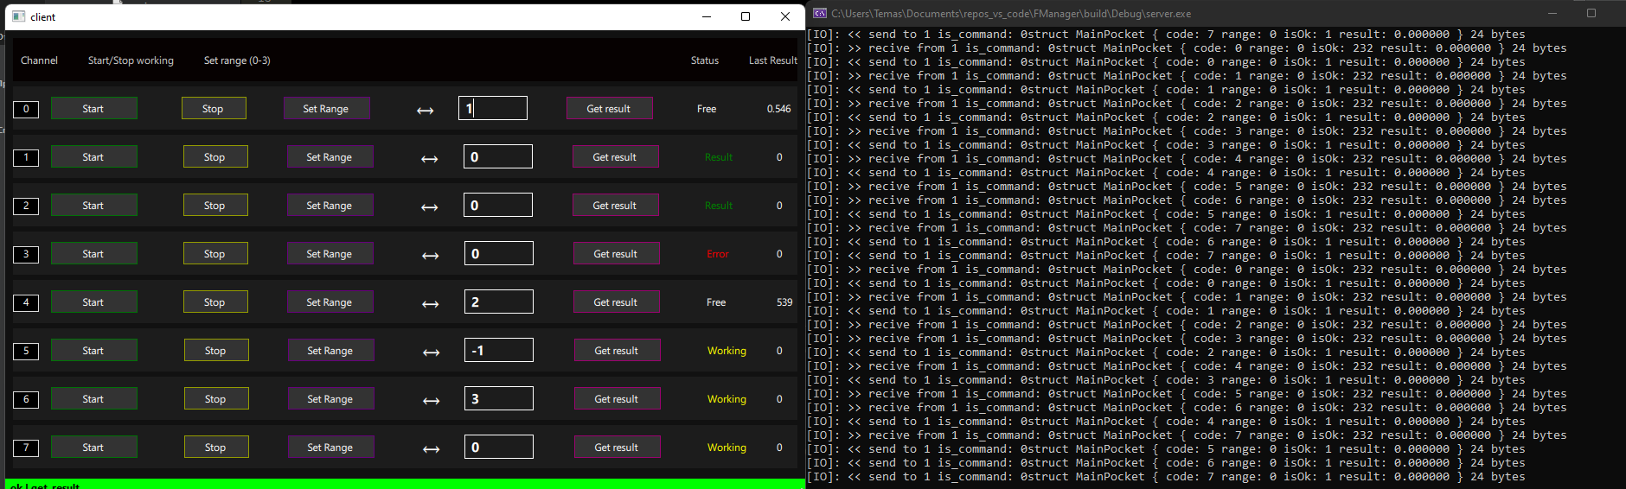Stop channel 0
The image size is (1626, 489).
click(214, 108)
